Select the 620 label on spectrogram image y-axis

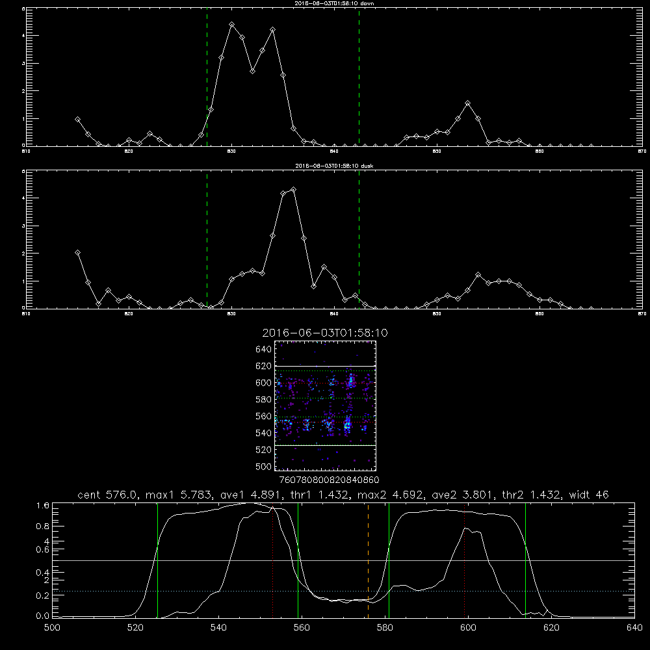coord(264,366)
